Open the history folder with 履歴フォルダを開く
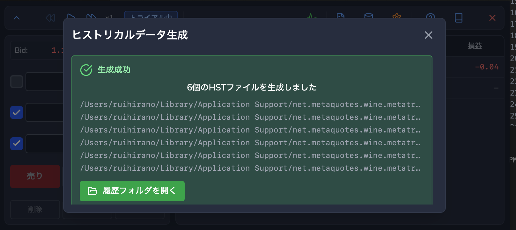This screenshot has height=230, width=516. [x=132, y=191]
